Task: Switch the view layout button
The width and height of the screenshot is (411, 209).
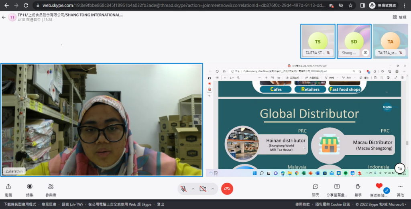Action: pyautogui.click(x=399, y=17)
